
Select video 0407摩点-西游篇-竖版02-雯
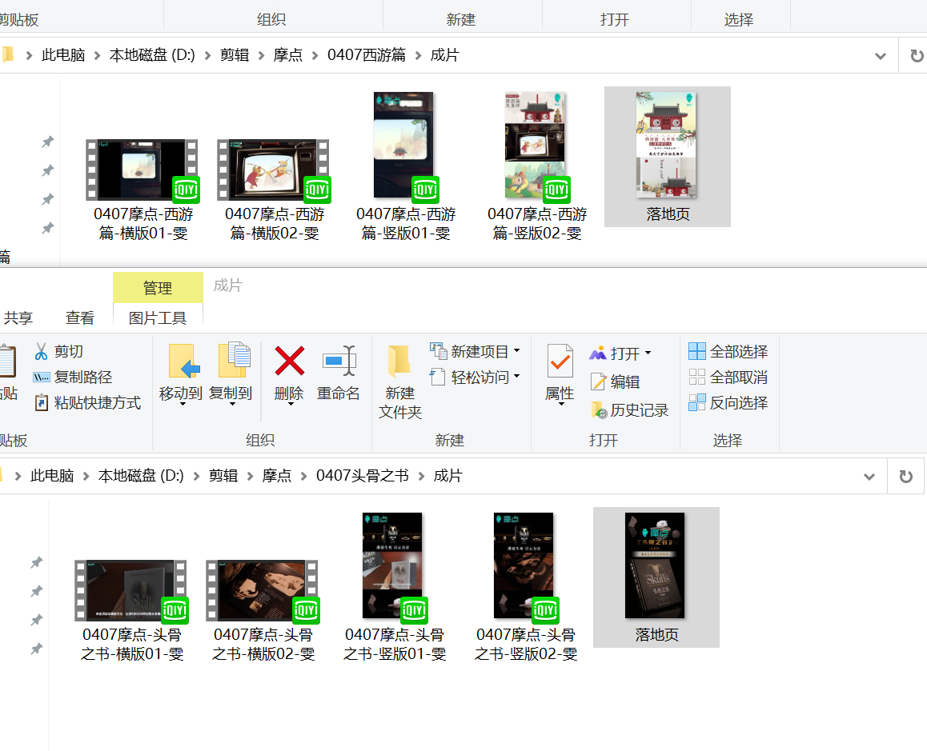[x=536, y=166]
